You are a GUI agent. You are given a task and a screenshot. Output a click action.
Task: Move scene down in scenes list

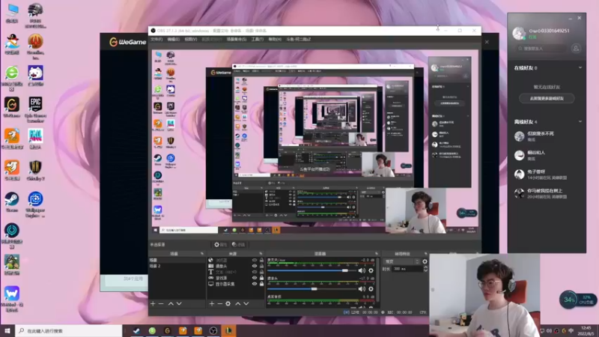(179, 304)
